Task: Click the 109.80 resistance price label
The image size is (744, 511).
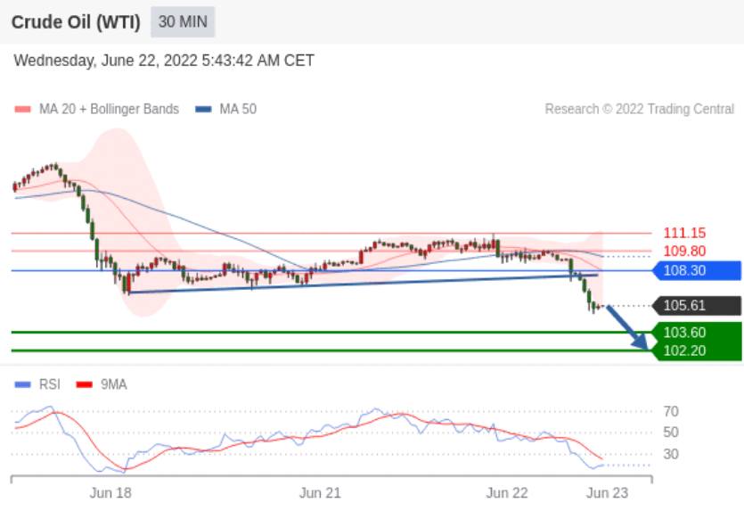Action: [684, 251]
